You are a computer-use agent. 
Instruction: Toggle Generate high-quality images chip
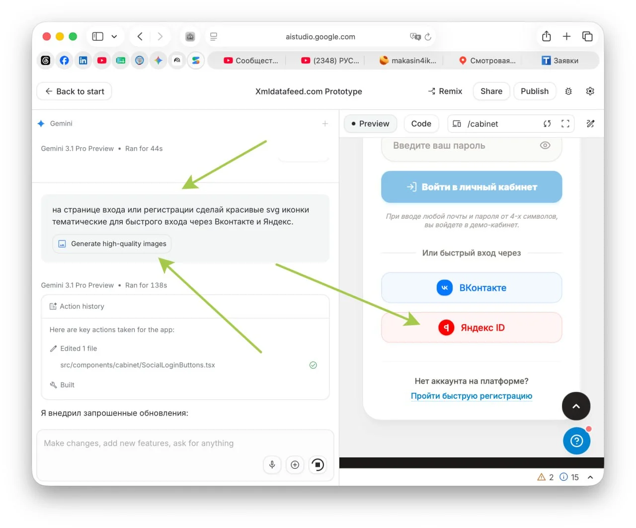pyautogui.click(x=112, y=244)
